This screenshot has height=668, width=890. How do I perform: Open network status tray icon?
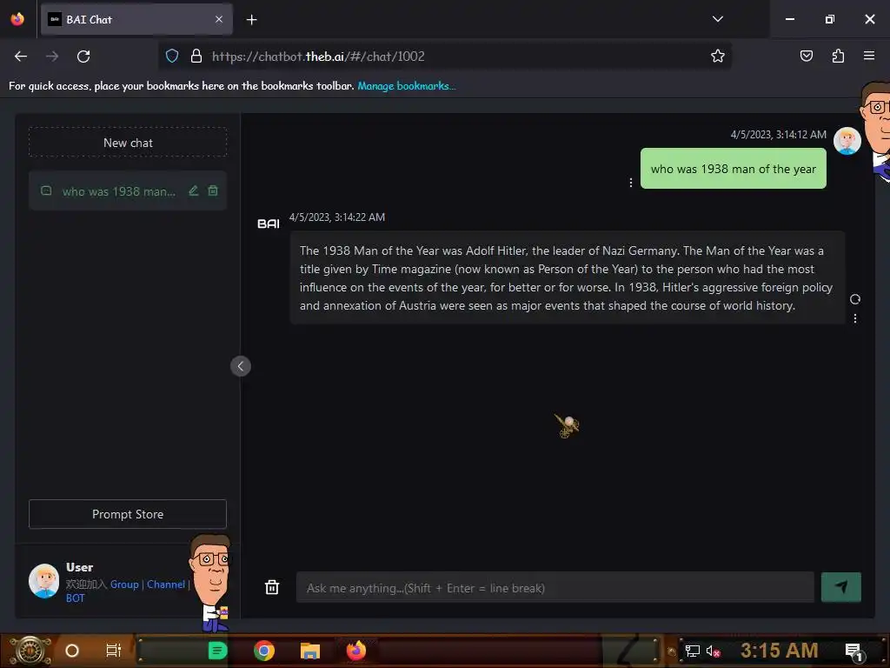(x=692, y=651)
